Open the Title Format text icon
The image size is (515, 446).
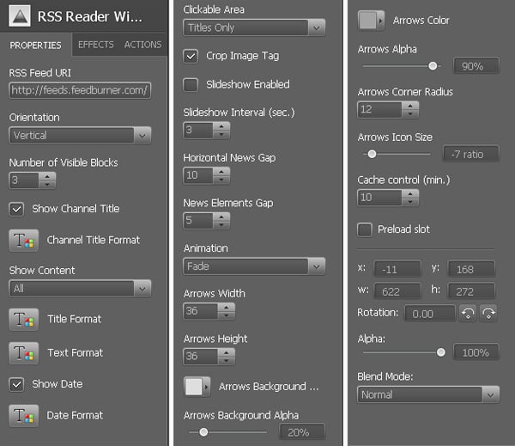point(21,319)
